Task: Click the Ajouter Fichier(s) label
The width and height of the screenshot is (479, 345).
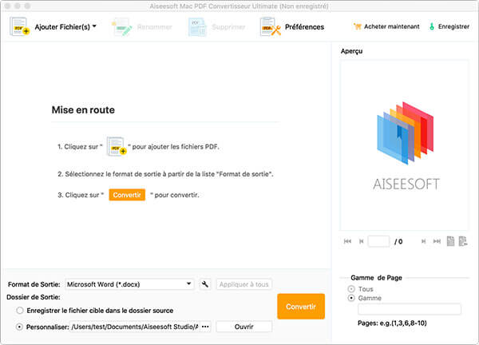Action: pyautogui.click(x=62, y=27)
